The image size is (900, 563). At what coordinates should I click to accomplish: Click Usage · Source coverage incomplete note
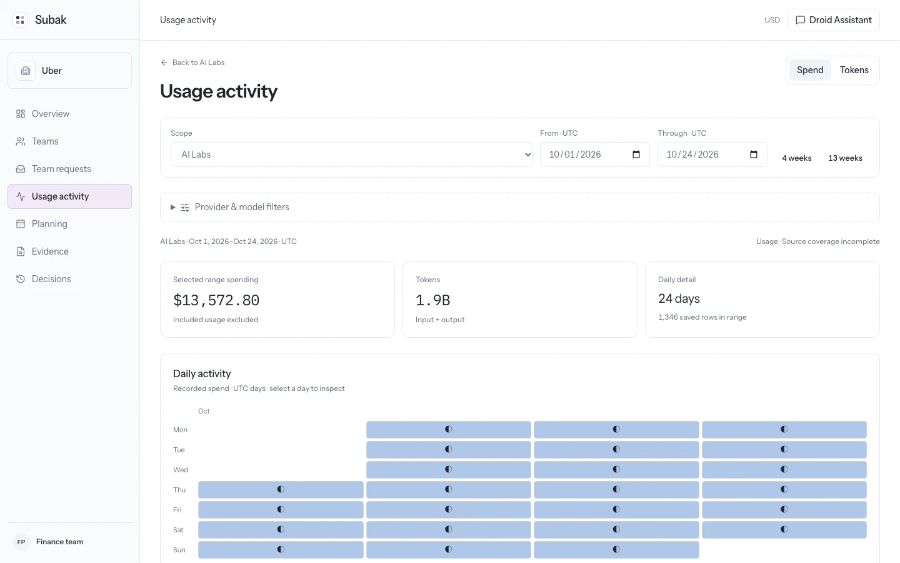[817, 241]
